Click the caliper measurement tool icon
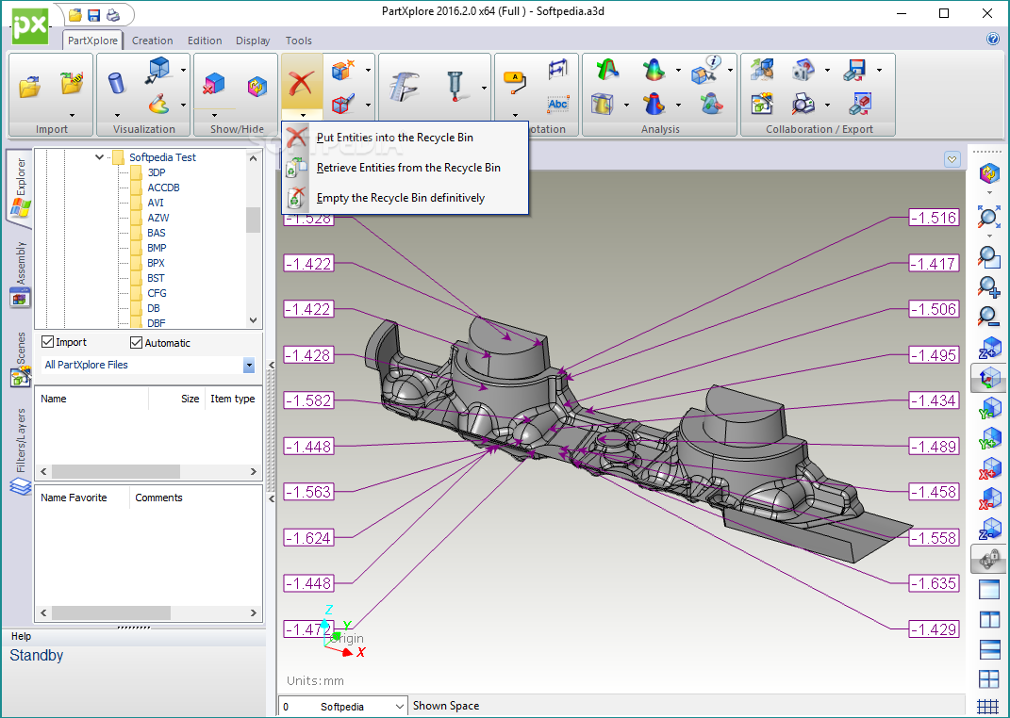Viewport: 1010px width, 718px height. coord(405,85)
